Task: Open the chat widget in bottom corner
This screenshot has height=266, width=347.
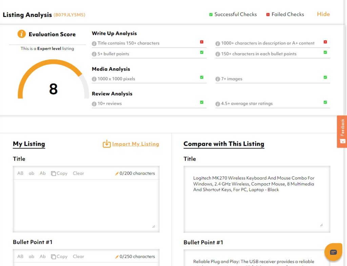Action: 333,252
